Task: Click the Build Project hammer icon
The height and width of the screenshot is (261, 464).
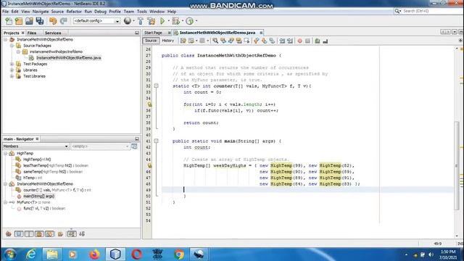Action: (141, 21)
